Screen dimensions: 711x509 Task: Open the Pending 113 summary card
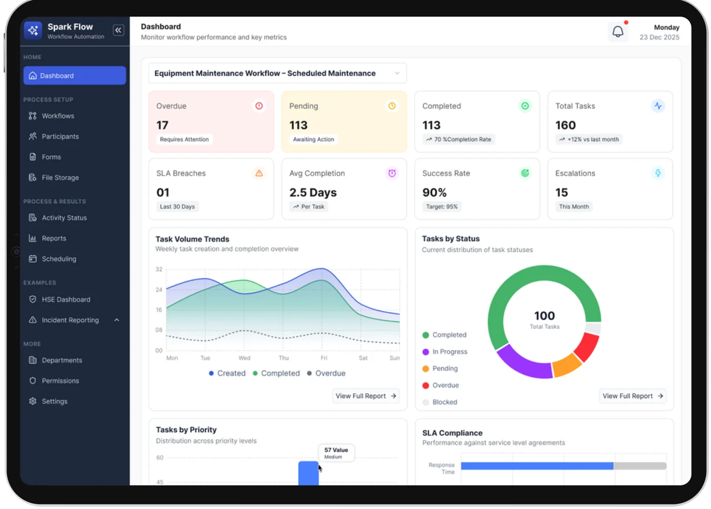click(344, 122)
